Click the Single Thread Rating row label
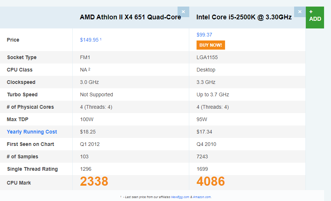The image size is (331, 201). pyautogui.click(x=32, y=169)
